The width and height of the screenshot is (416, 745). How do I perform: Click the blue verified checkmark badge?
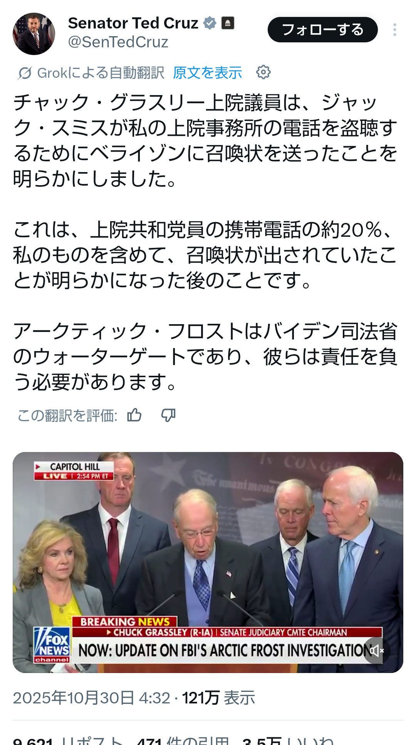coord(210,23)
